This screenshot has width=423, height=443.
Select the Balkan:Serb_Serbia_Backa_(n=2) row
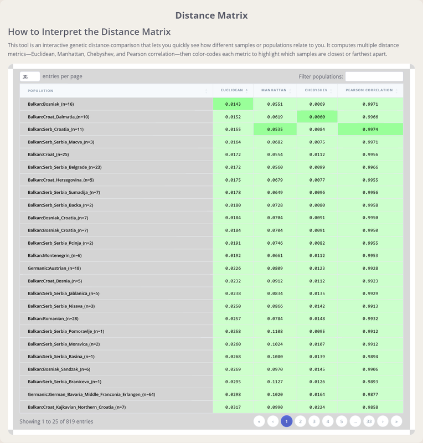pos(211,205)
